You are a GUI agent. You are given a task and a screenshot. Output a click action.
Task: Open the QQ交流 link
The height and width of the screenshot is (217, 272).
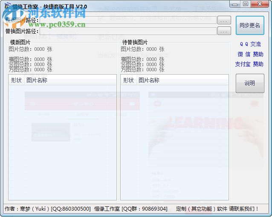coord(250,44)
